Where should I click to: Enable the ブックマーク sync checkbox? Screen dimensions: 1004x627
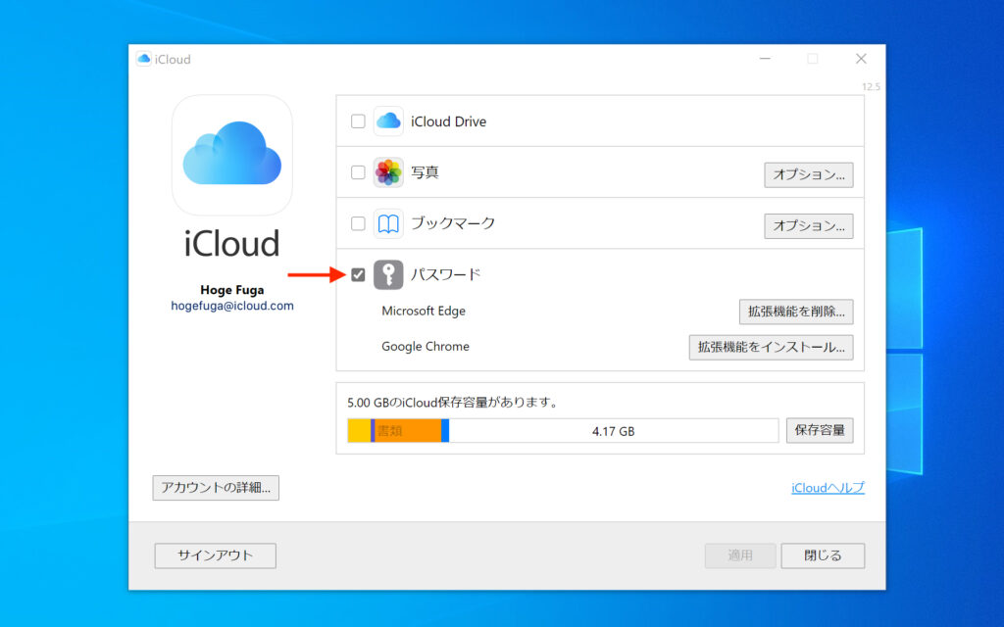click(x=358, y=223)
